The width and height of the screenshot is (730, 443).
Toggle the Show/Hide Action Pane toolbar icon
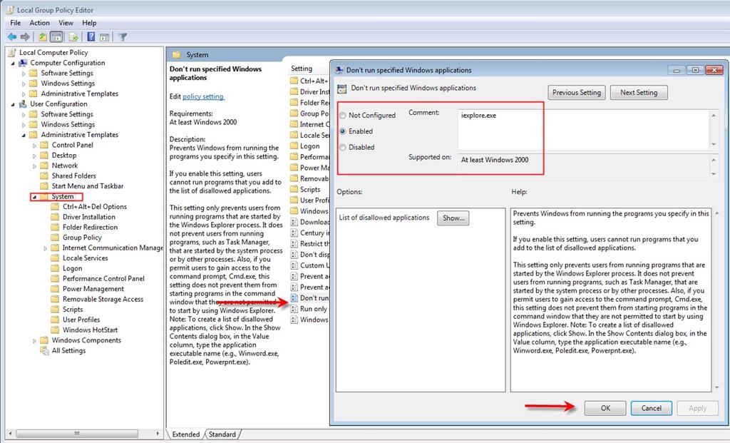click(x=104, y=37)
